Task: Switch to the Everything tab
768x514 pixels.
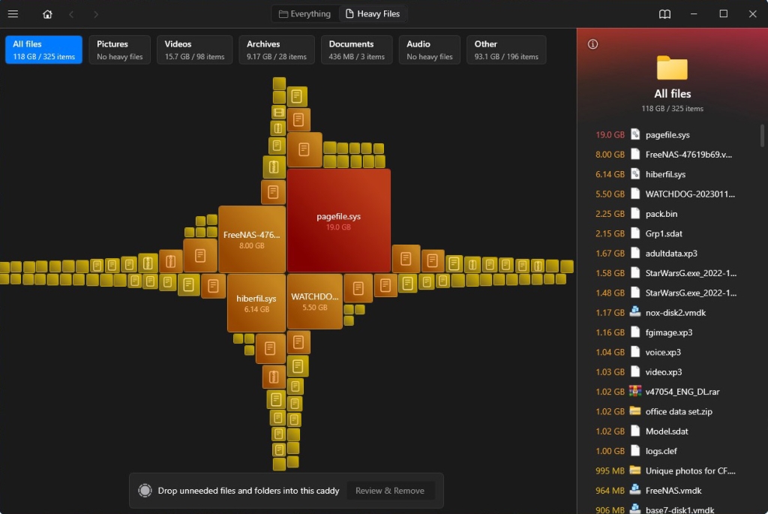Action: (304, 14)
